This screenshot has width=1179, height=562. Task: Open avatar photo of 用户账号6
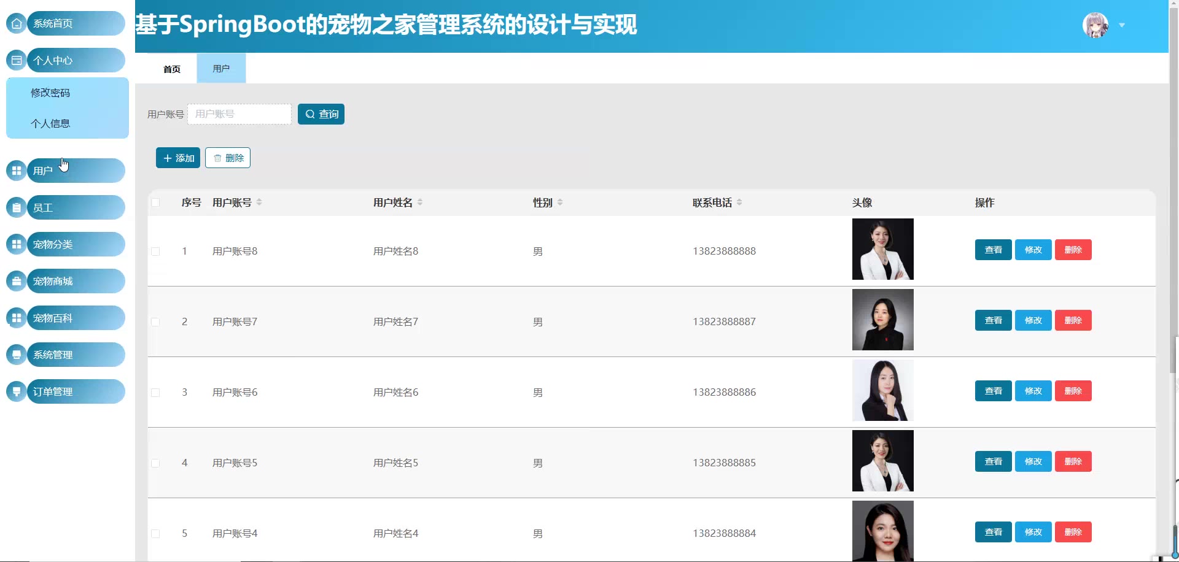coord(883,390)
